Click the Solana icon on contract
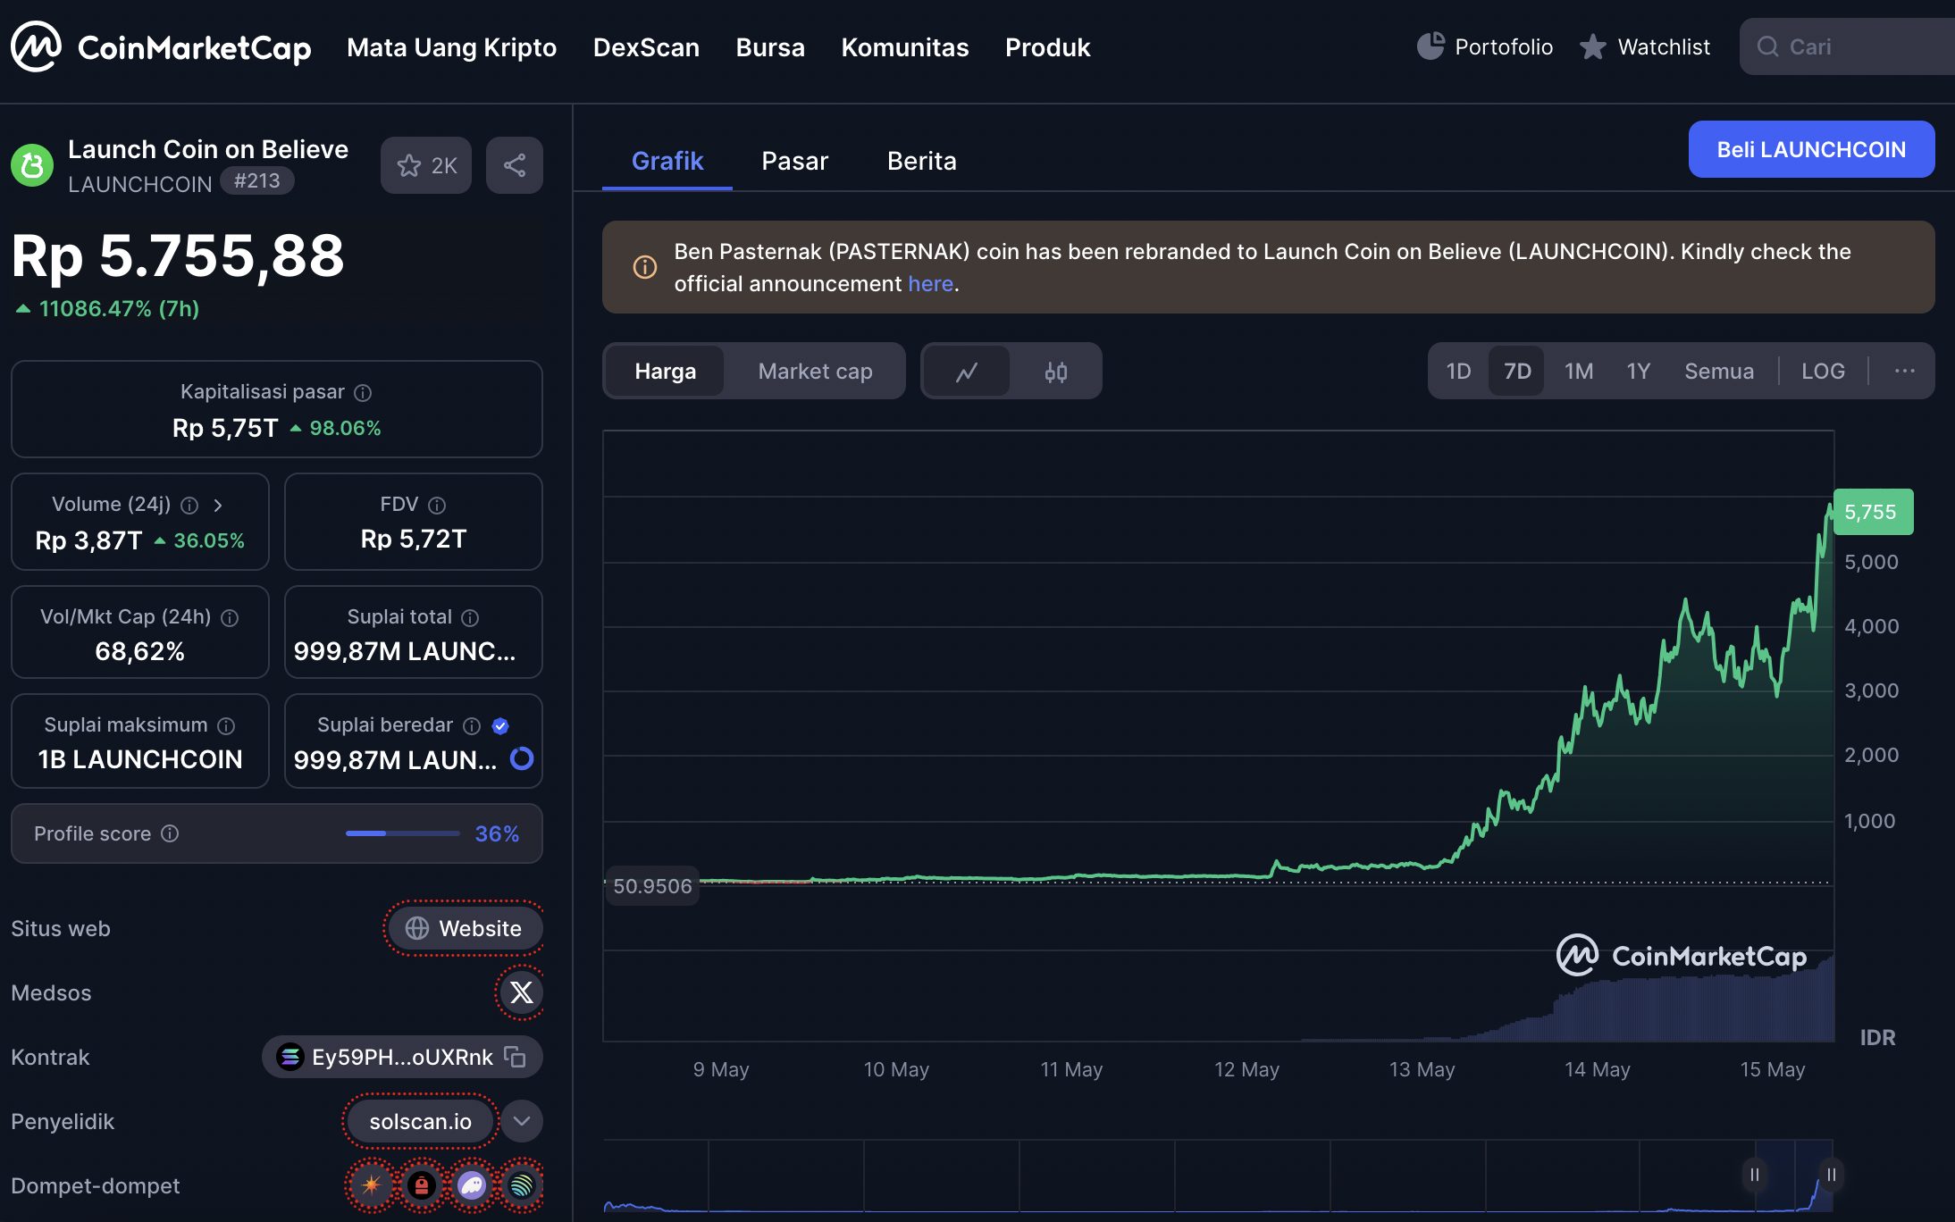The width and height of the screenshot is (1955, 1222). click(x=289, y=1057)
